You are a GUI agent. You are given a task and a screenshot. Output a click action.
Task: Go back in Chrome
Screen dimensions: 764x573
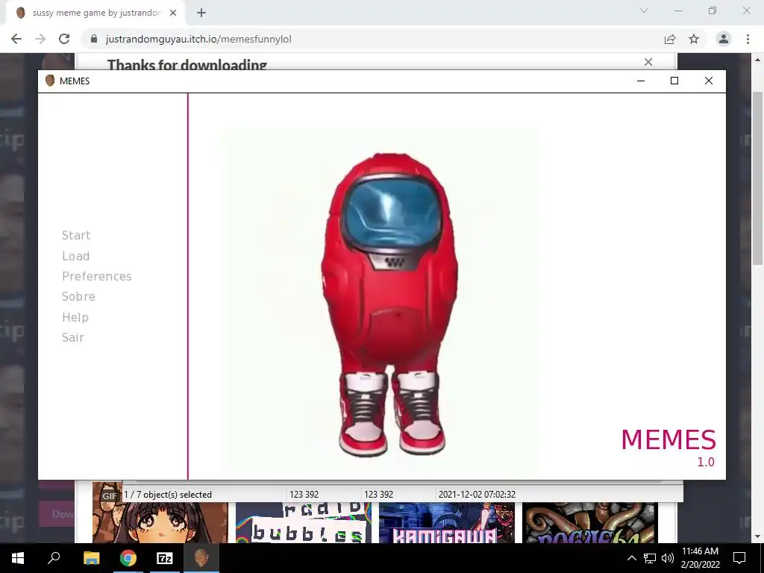[x=16, y=39]
